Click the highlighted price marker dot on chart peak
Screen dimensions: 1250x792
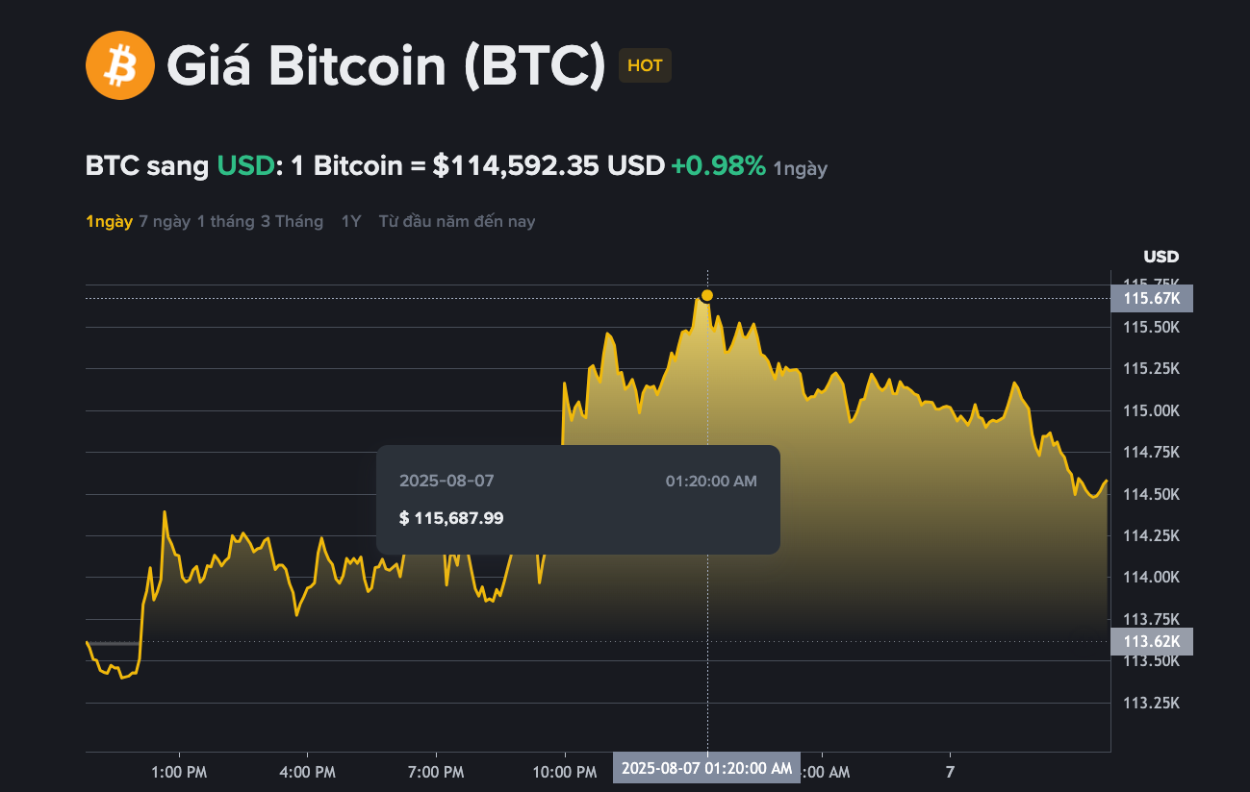pyautogui.click(x=708, y=296)
